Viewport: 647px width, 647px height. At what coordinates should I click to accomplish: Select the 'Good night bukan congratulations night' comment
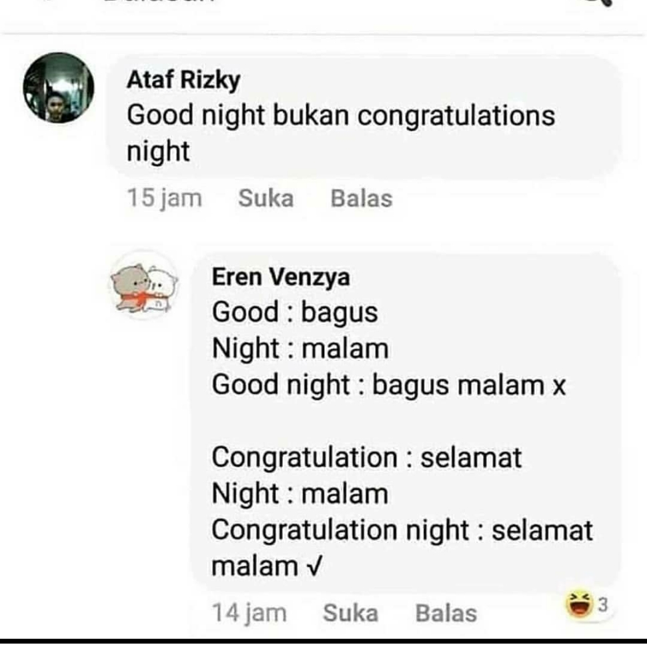(341, 133)
